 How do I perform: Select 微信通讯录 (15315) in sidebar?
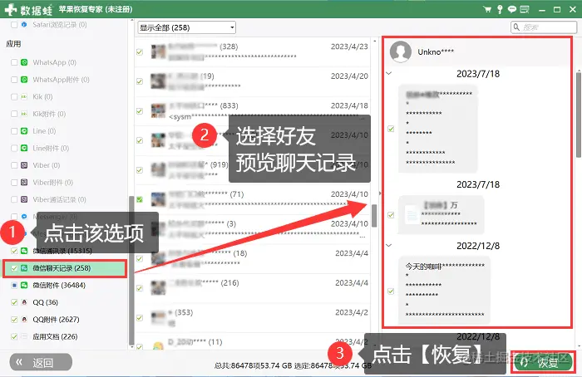coord(62,251)
